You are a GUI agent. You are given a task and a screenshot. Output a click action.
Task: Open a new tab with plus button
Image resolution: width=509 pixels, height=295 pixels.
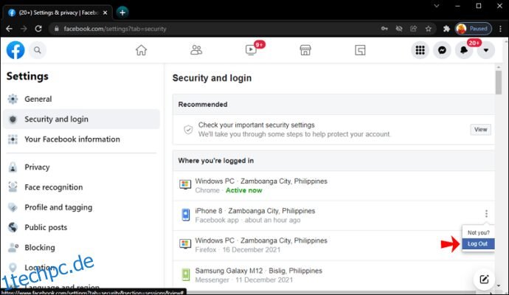point(122,13)
